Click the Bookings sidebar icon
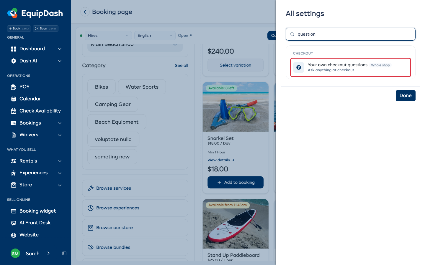Viewport: 425px width, 265px height. tap(14, 123)
